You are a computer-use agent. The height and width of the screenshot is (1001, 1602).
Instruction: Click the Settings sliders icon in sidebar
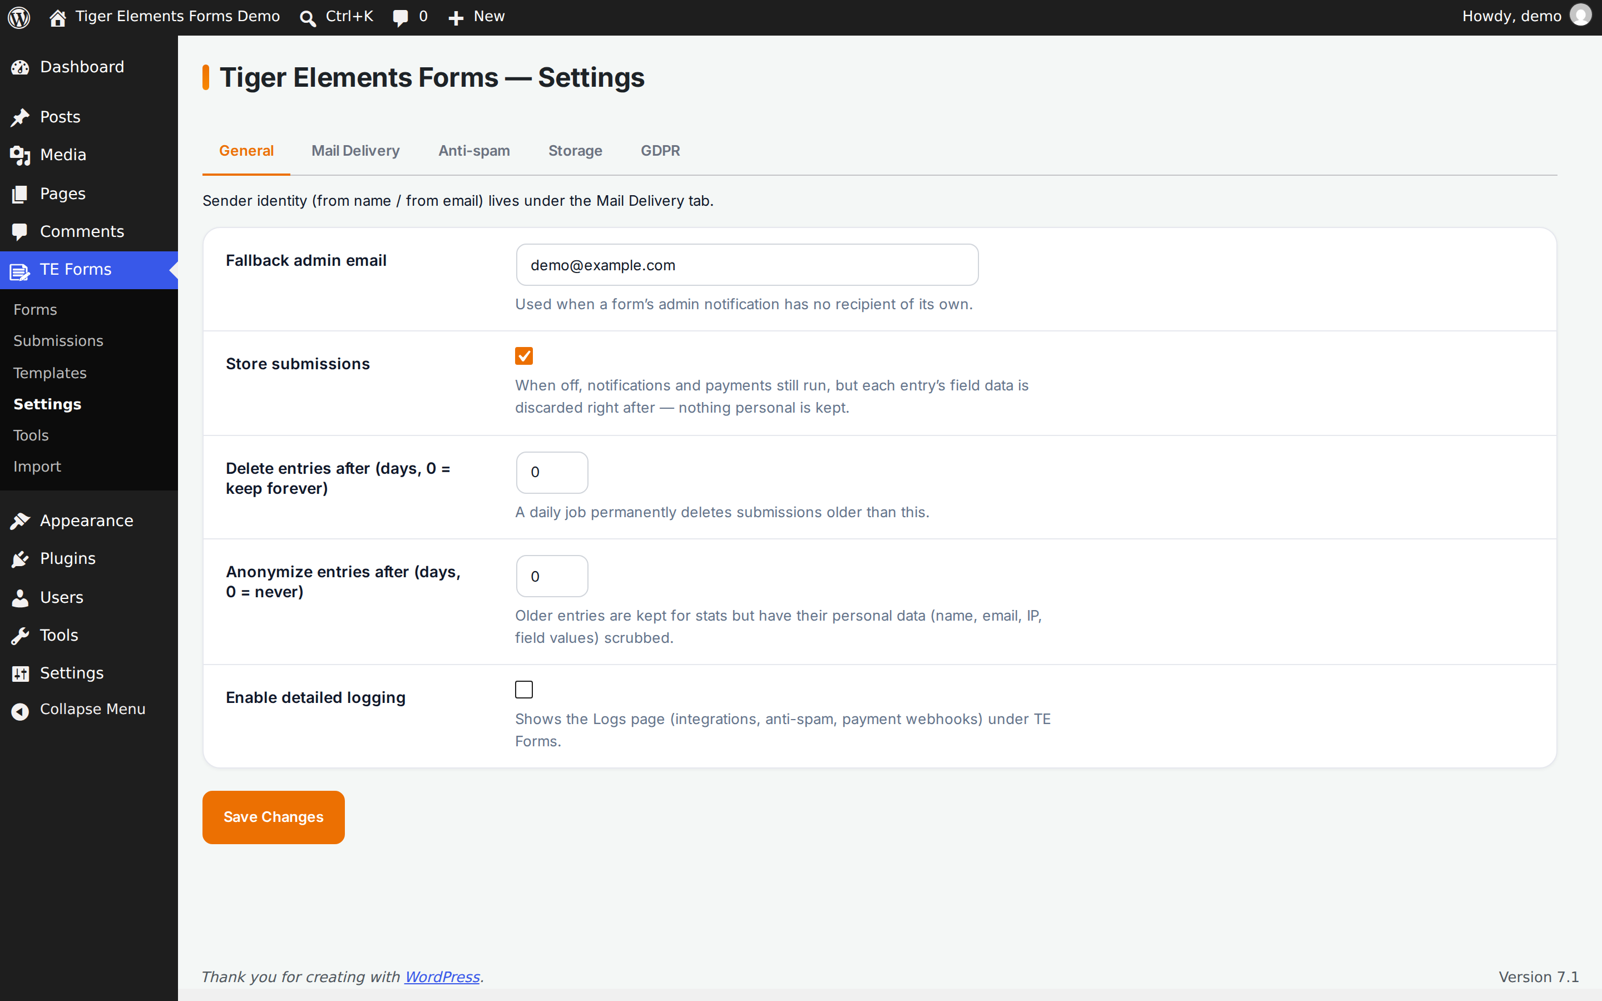[x=21, y=673]
